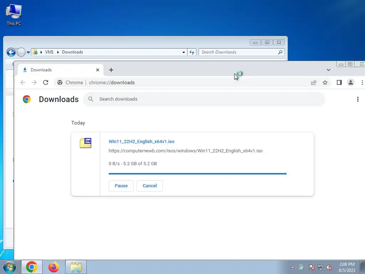Click Explorer back arrow button
This screenshot has height=274, width=365.
11,52
